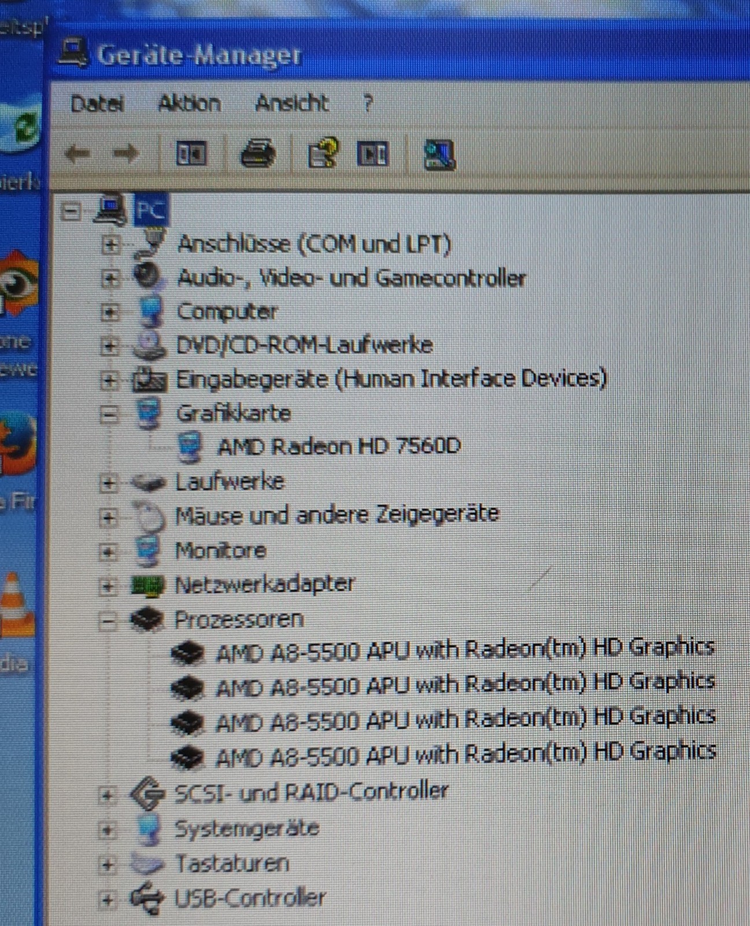Select the fourth AMD A8-5500 APU processor entry

click(x=466, y=754)
